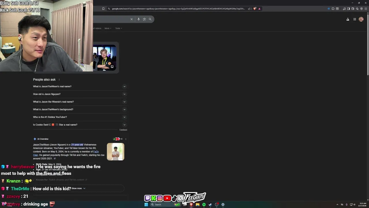Clear the Google search box with X
This screenshot has height=208, width=369.
pos(131,19)
